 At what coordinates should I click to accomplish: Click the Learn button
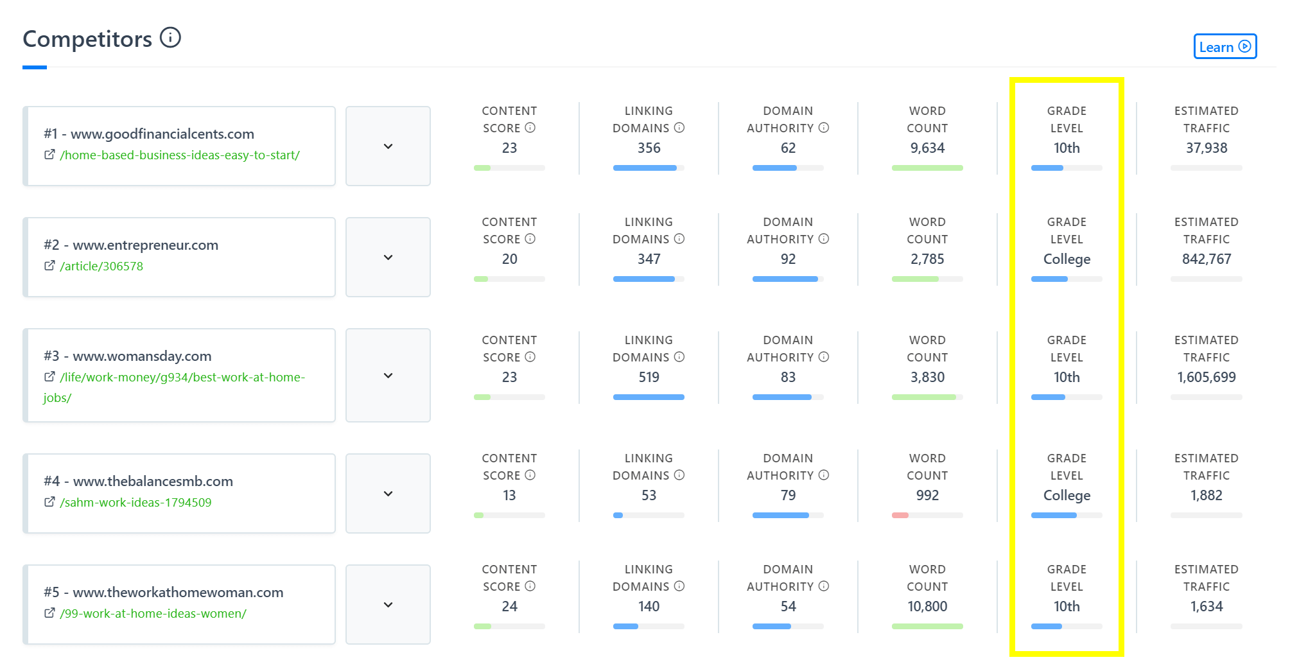point(1225,47)
